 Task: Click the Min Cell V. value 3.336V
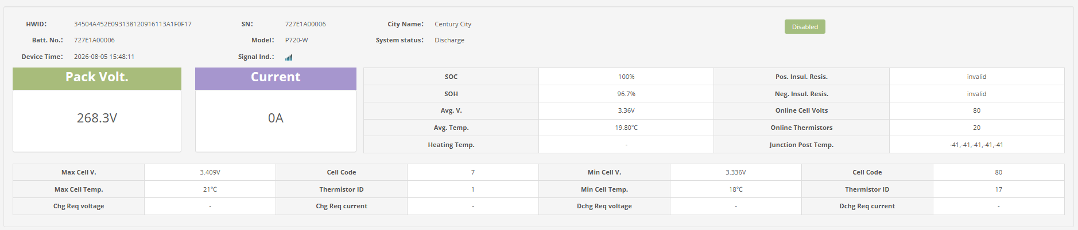[x=736, y=172]
